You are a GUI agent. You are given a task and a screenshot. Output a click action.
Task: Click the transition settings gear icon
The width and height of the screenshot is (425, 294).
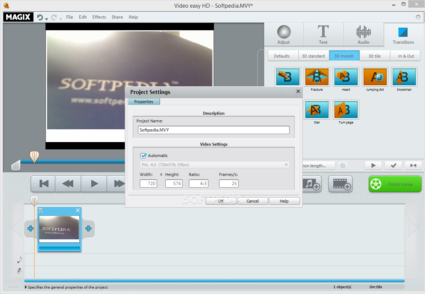343,166
